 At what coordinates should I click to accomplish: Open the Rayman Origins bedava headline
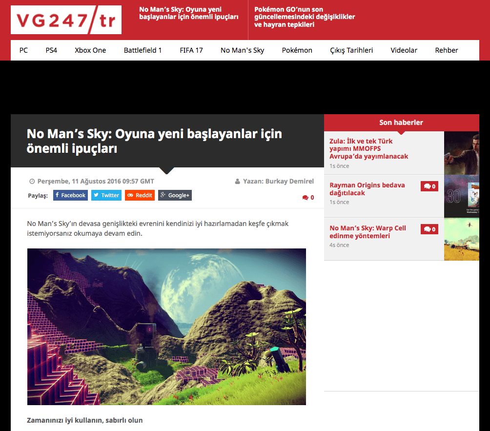[x=367, y=189]
